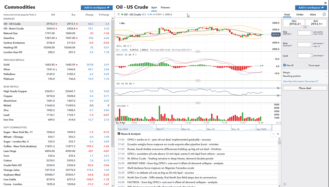Open the Futures dropdown
This screenshot has width=329, height=187.
coord(166,7)
